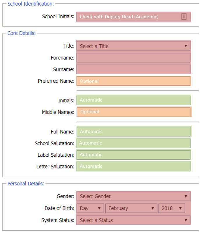This screenshot has height=233, width=202.
Task: Click the Select Gender dropdown arrow
Action: tap(186, 196)
